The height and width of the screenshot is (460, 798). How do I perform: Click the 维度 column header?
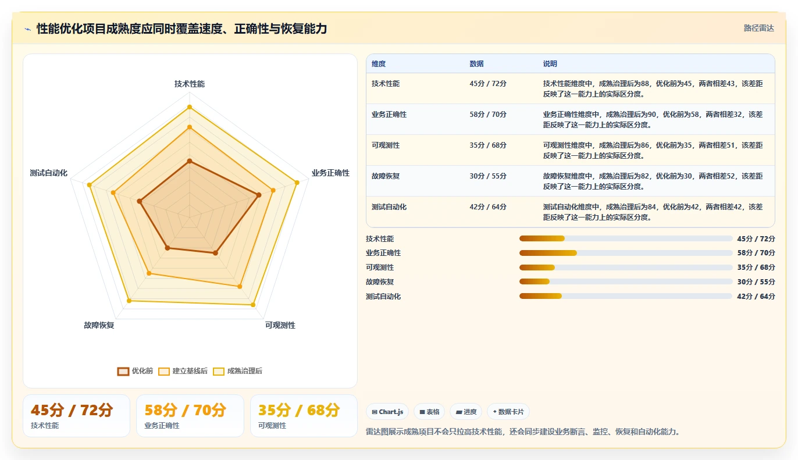(x=379, y=64)
